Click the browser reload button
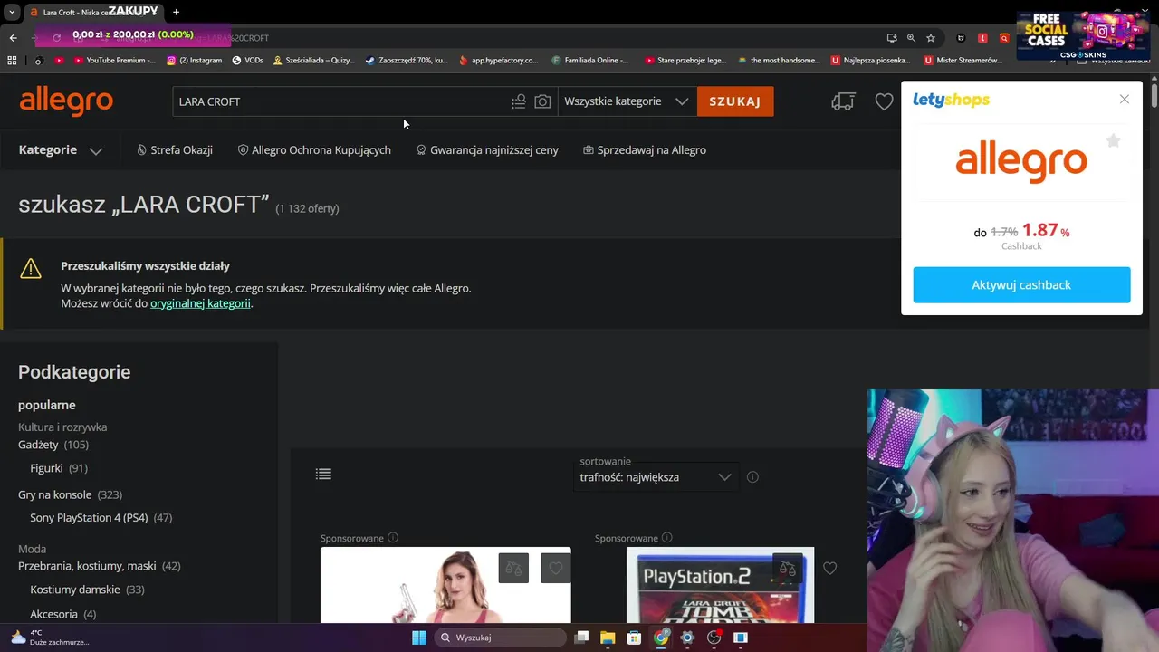The width and height of the screenshot is (1159, 652). pyautogui.click(x=56, y=37)
